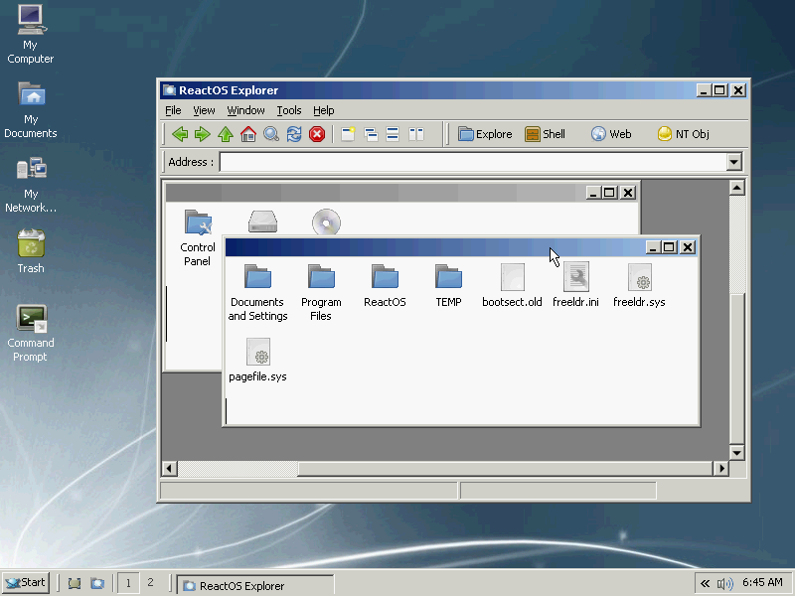Image resolution: width=795 pixels, height=596 pixels.
Task: Open the Window menu
Action: 245,110
